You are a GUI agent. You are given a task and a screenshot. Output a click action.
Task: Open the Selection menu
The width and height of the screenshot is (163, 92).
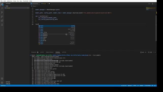[x=9, y=1]
